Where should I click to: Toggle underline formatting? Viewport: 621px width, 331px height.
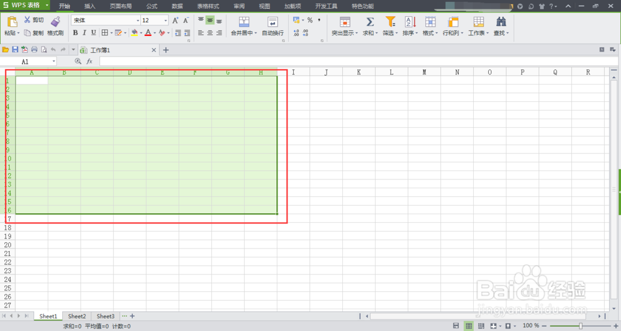[x=94, y=33]
